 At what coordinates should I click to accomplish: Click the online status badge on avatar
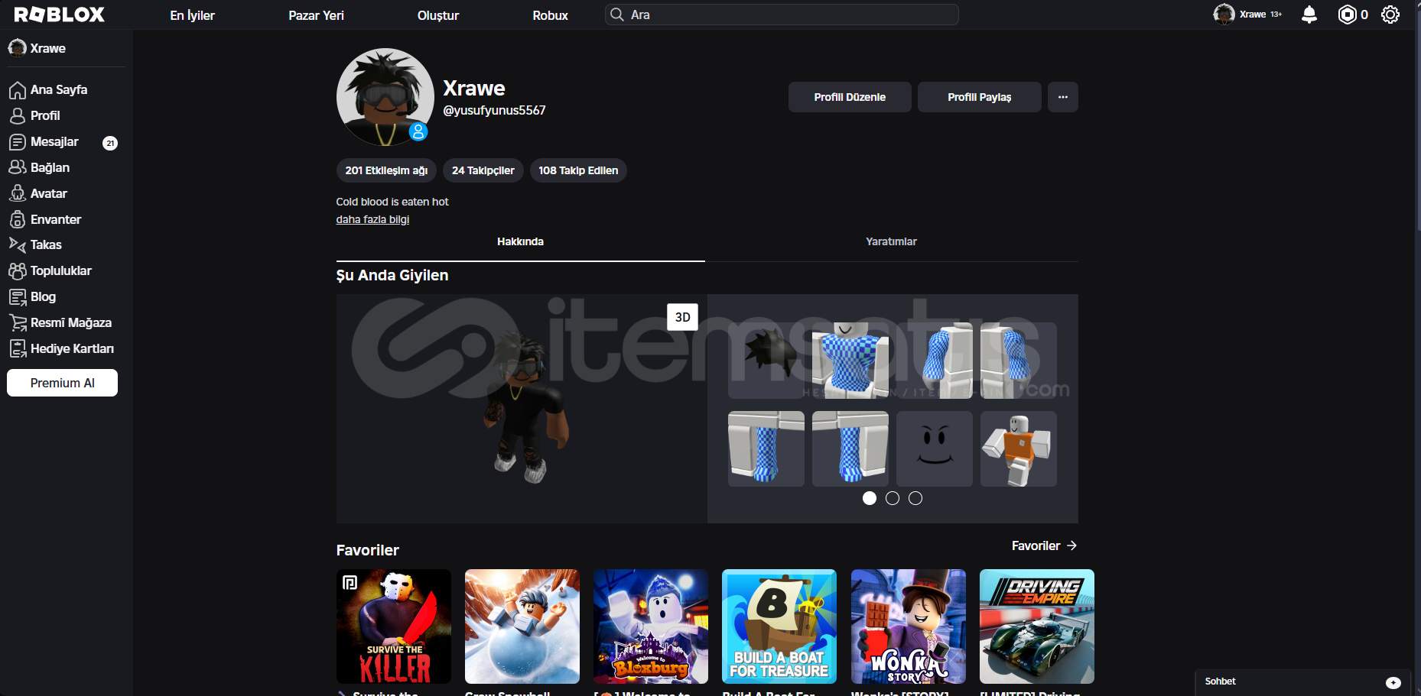pyautogui.click(x=418, y=131)
